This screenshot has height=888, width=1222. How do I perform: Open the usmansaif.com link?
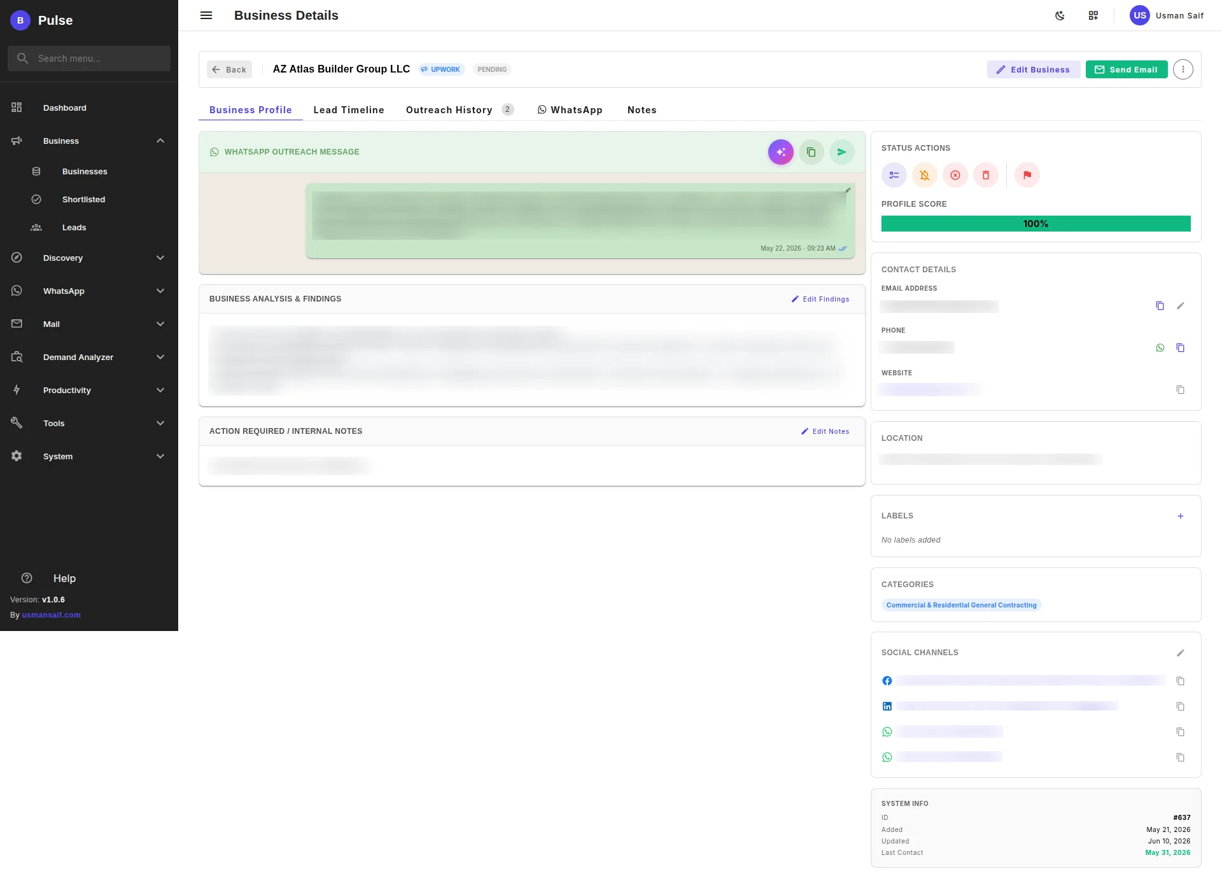click(x=51, y=615)
